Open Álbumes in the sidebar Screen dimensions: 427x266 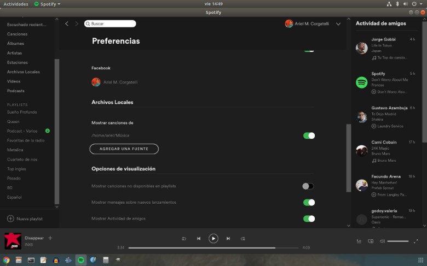coord(15,44)
